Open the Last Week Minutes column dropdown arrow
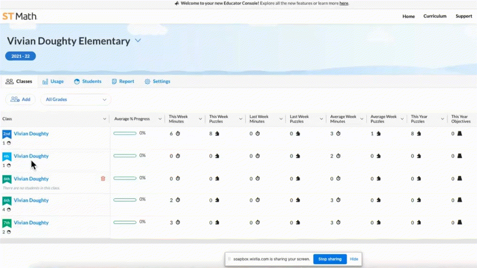The width and height of the screenshot is (477, 268). [x=281, y=119]
